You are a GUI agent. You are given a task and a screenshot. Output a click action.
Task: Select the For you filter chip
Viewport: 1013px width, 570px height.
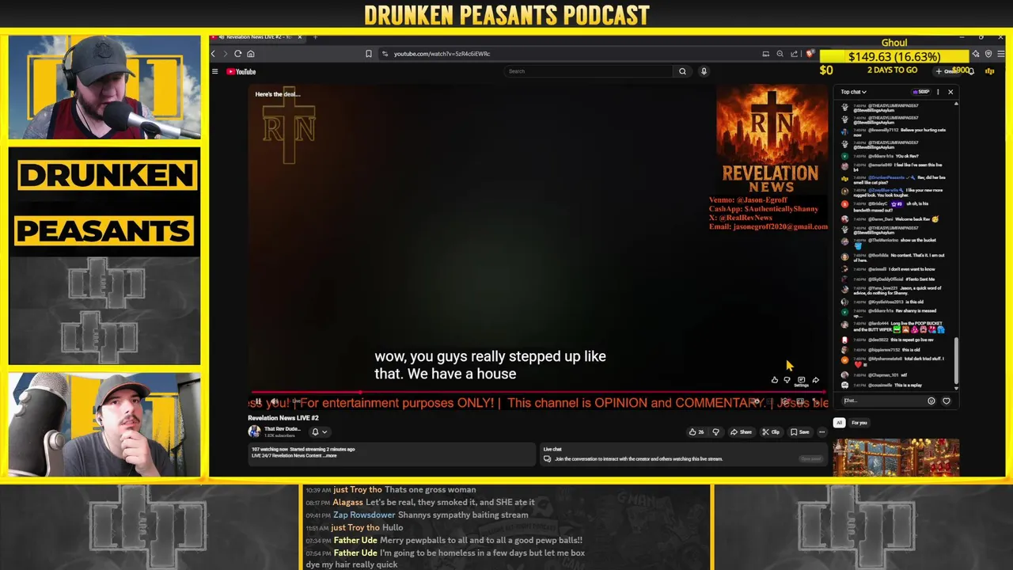click(x=859, y=423)
